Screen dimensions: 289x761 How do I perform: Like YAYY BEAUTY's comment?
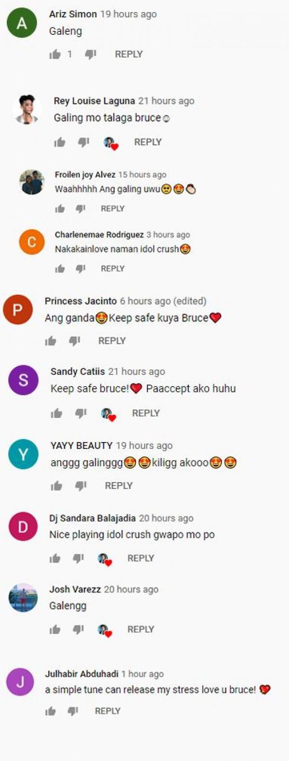(x=56, y=486)
